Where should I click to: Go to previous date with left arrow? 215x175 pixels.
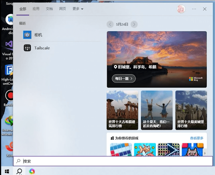click(110, 24)
